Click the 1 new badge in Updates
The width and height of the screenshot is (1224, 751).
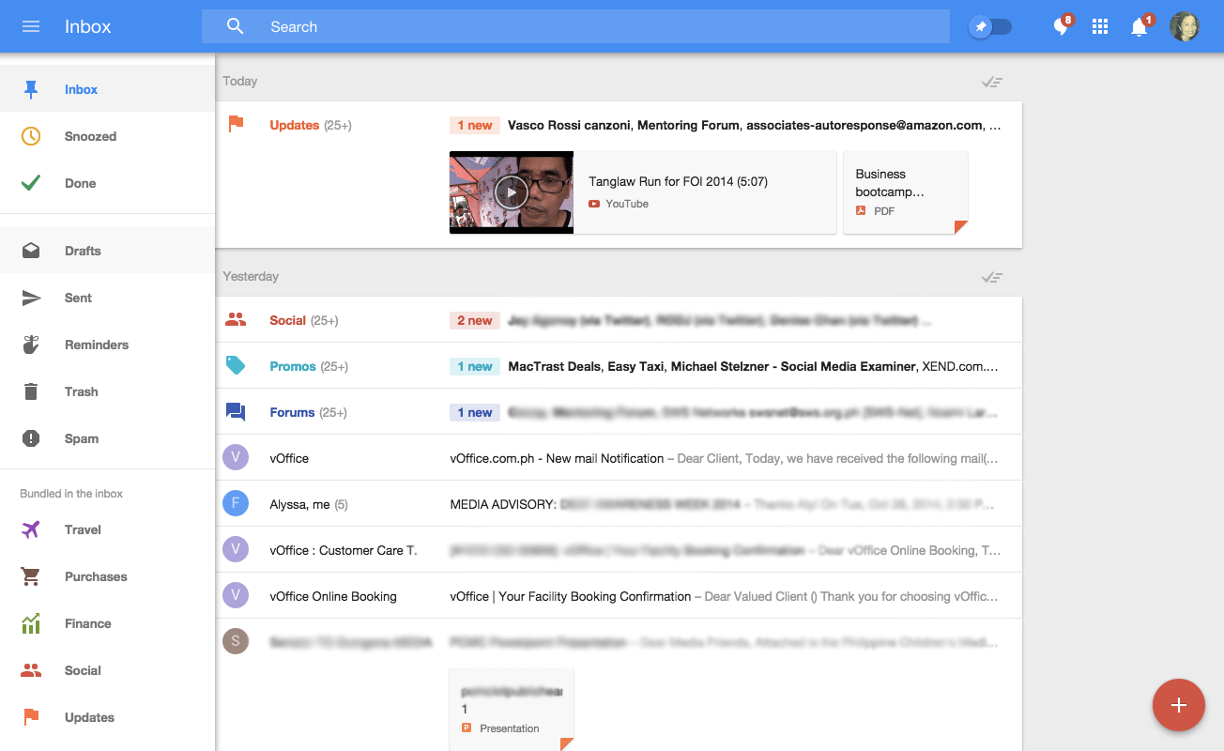point(475,125)
